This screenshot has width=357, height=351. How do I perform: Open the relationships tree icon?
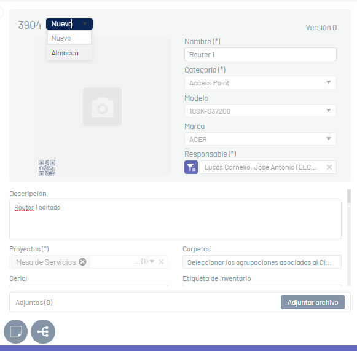pos(43,331)
